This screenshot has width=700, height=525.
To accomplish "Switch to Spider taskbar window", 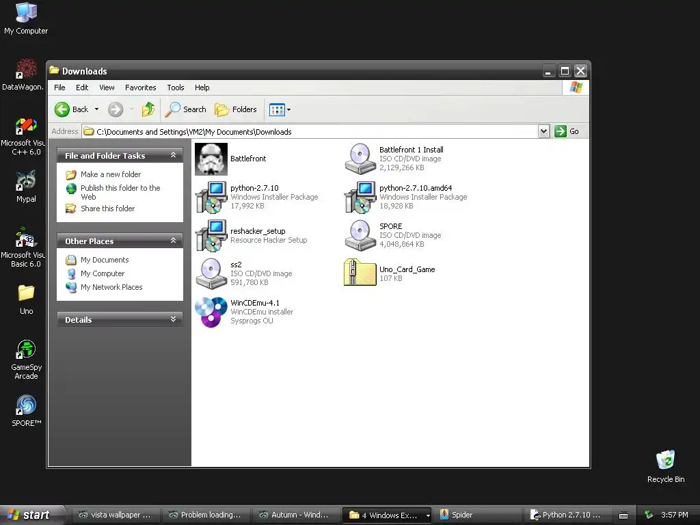I will (478, 515).
